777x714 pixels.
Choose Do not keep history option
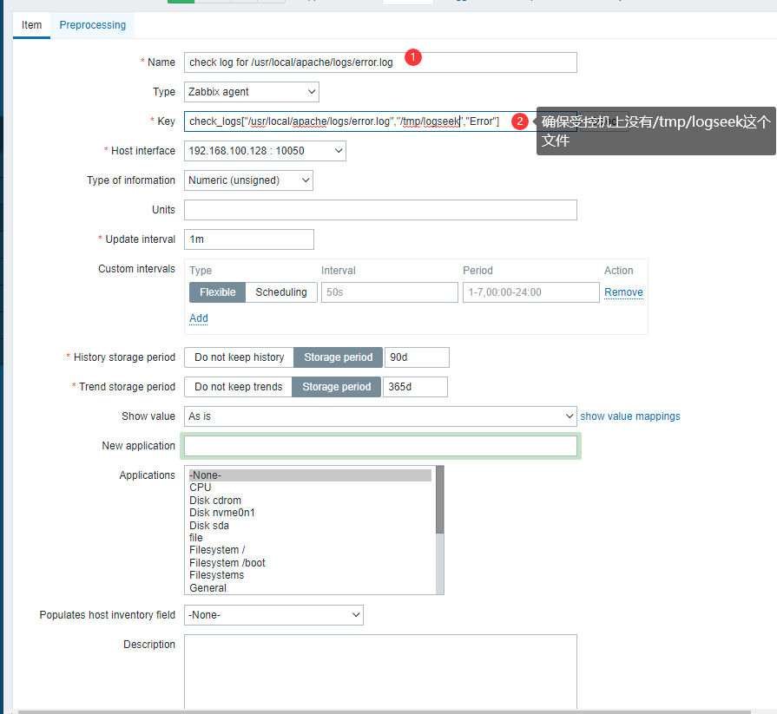(x=239, y=357)
